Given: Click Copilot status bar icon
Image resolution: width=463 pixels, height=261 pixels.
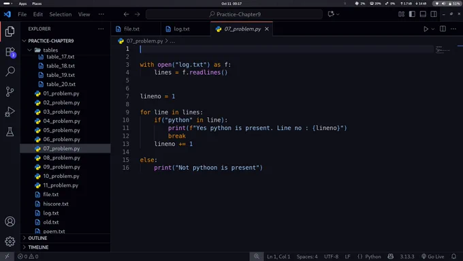Looking at the screenshot, I should pyautogui.click(x=390, y=256).
